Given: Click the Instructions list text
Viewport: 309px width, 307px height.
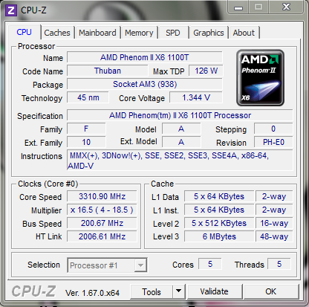Looking at the screenshot, I should tap(180, 161).
